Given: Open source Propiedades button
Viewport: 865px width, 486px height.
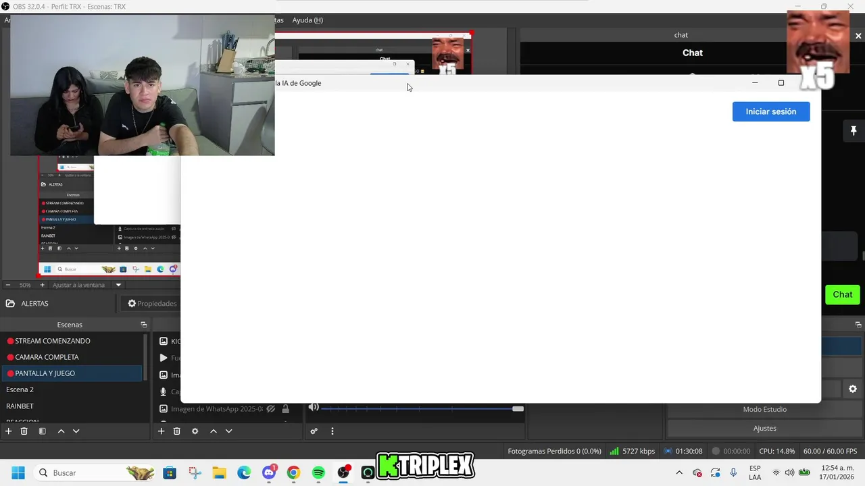Looking at the screenshot, I should point(152,304).
